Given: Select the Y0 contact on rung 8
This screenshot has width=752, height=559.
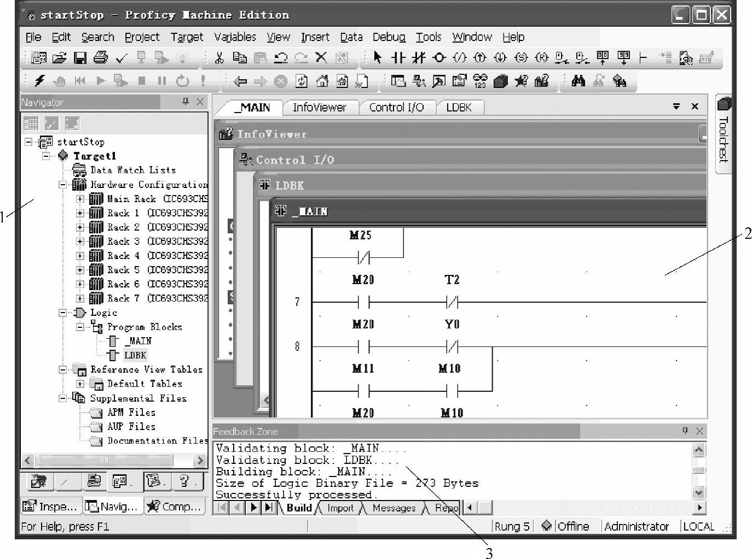Looking at the screenshot, I should click(x=452, y=346).
